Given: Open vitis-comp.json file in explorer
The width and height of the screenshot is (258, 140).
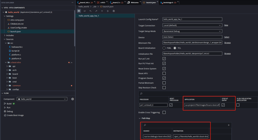Looking at the screenshot, I should point(17,20).
